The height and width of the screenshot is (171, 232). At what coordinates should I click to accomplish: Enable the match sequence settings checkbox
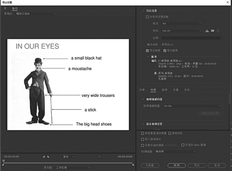pos(147,17)
